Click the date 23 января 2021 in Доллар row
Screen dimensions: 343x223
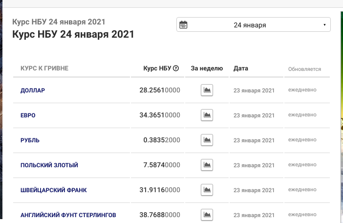(254, 90)
